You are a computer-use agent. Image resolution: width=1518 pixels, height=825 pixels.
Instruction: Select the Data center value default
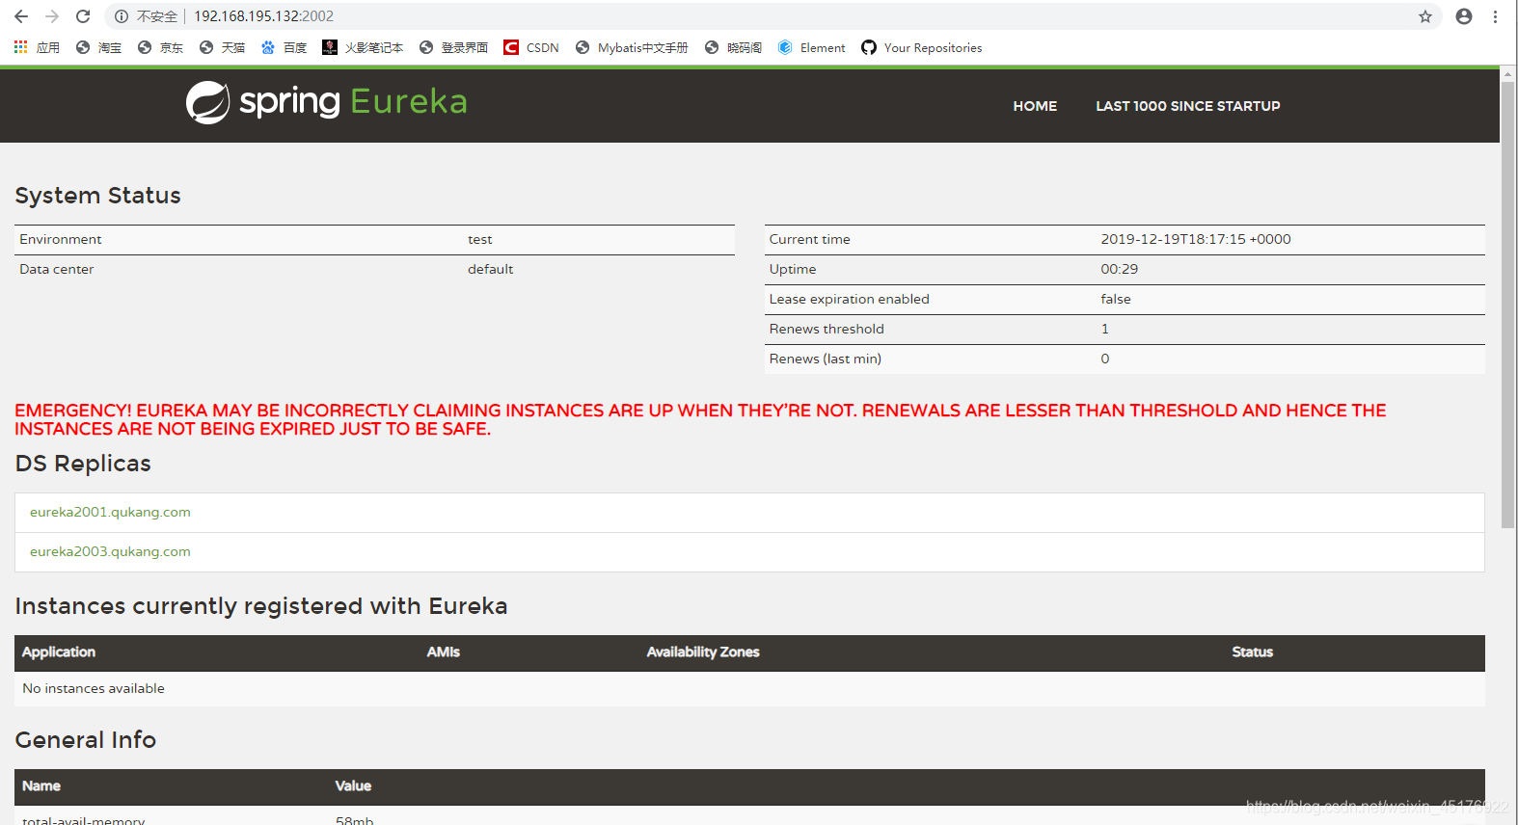[x=491, y=269]
